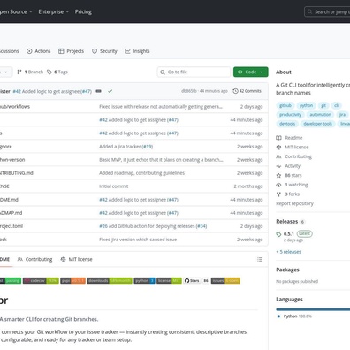This screenshot has width=350, height=350.
Task: Switch to the MIT license readme tab
Action: tap(76, 259)
